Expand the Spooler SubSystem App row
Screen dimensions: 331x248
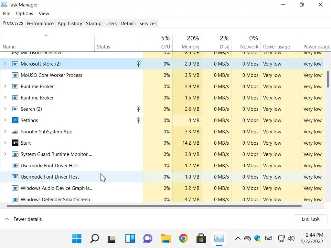click(5, 131)
